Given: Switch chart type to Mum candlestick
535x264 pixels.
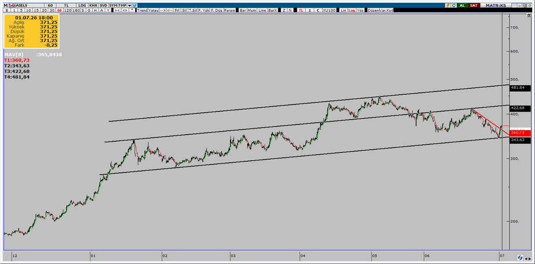Looking at the screenshot, I should (252, 10).
